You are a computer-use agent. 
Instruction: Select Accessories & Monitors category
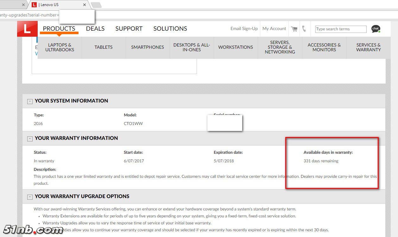(x=324, y=47)
